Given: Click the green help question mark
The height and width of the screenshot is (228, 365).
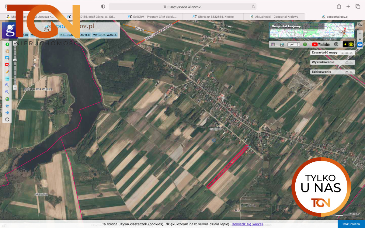Looking at the screenshot, I should pos(305,44).
